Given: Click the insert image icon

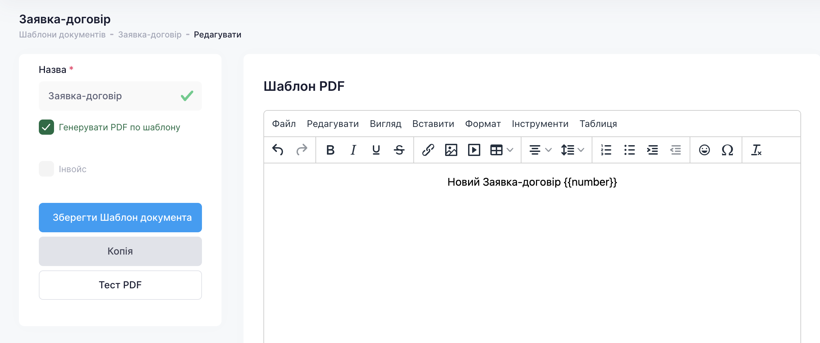Looking at the screenshot, I should (x=451, y=150).
